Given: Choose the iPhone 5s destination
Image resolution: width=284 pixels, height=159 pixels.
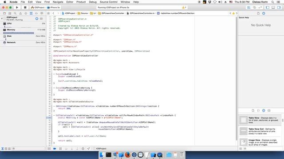Looking at the screenshot, I should pos(54,8).
